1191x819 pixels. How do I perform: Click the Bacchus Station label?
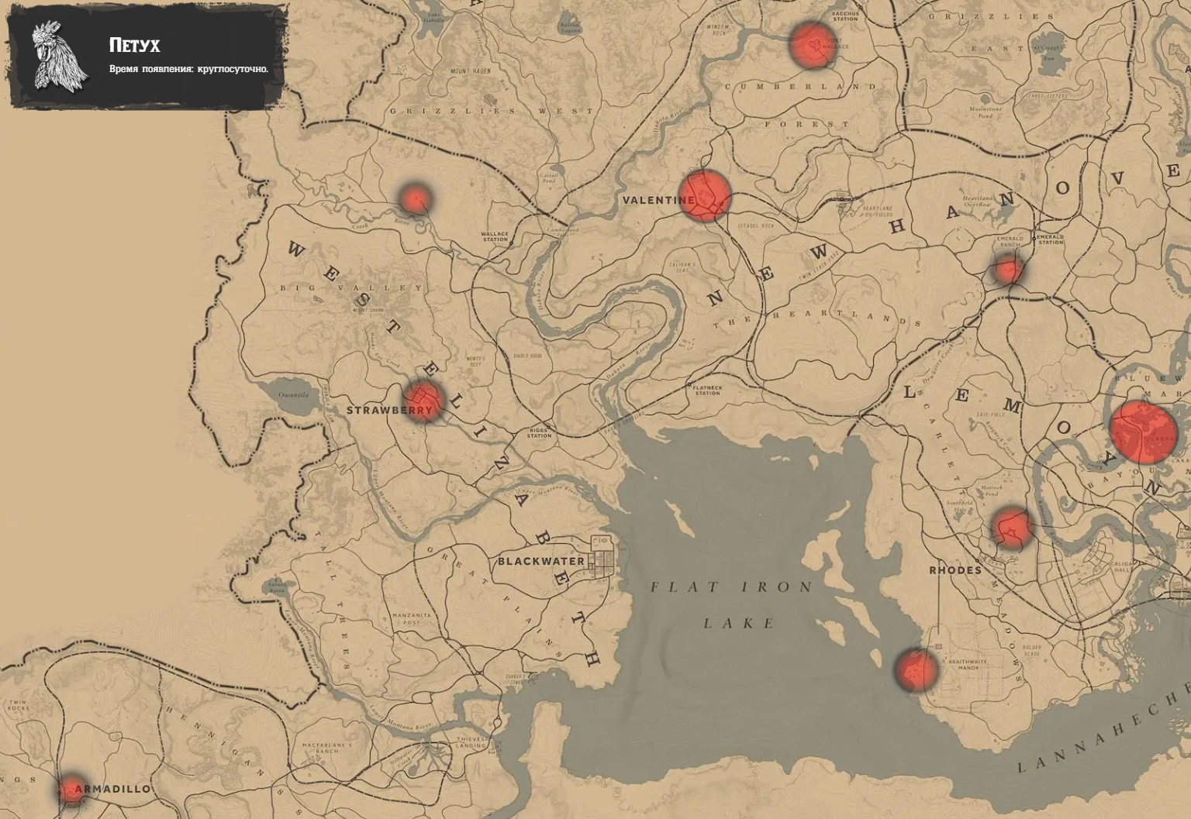click(844, 16)
